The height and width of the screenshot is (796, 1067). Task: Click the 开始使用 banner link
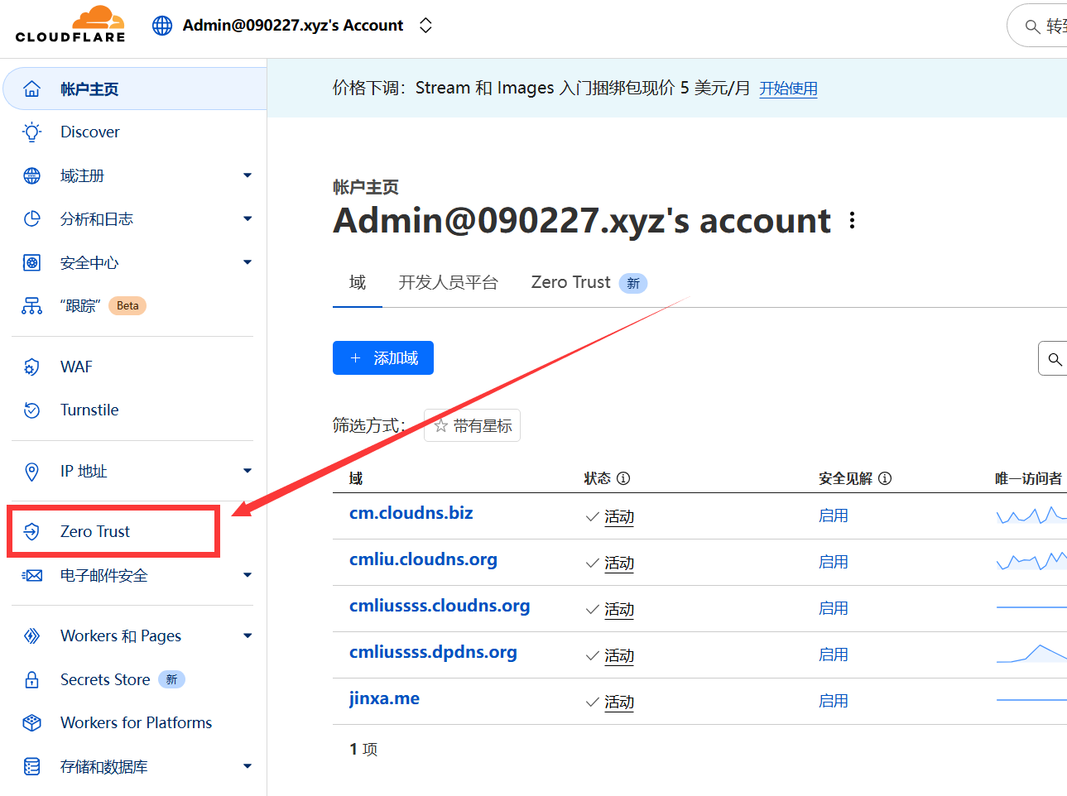[x=788, y=89]
